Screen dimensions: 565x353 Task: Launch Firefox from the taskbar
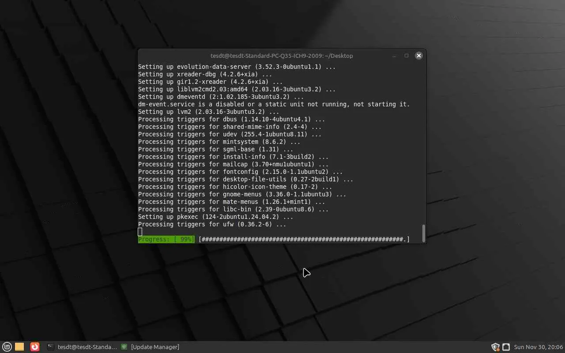click(35, 347)
